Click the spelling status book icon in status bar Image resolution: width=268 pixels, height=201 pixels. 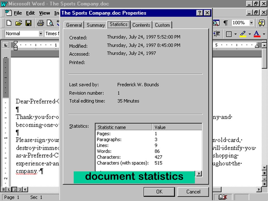coord(223,197)
